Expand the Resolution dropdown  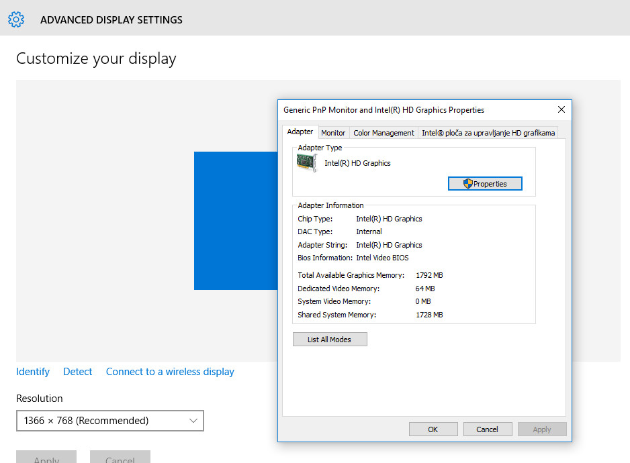110,421
